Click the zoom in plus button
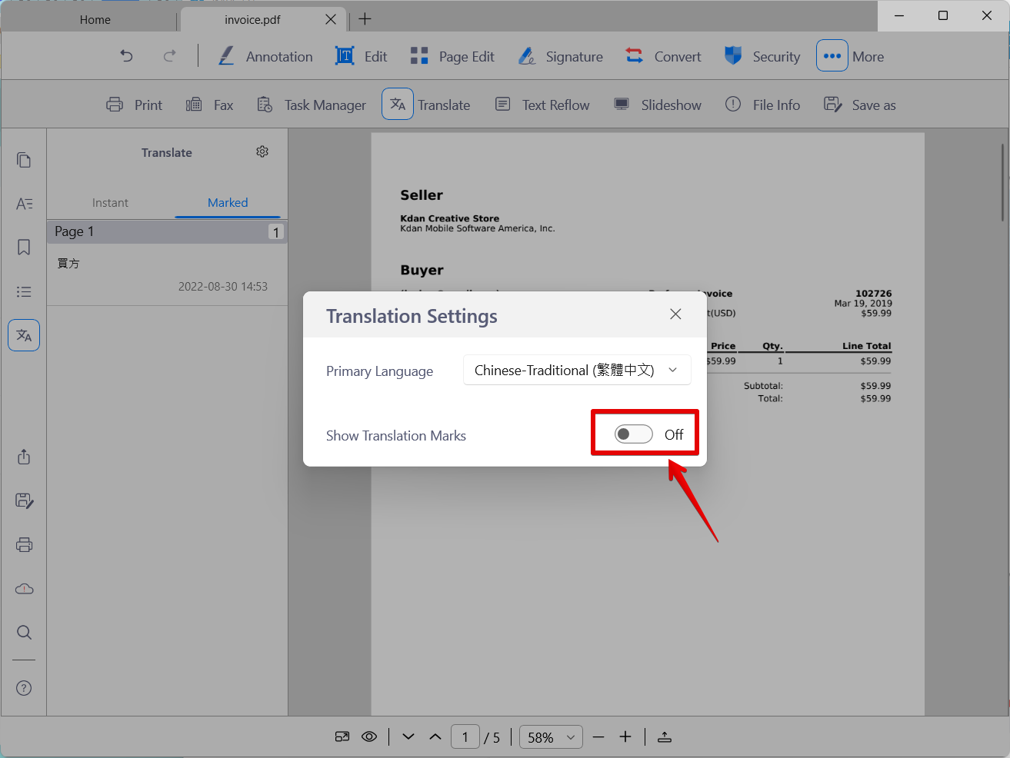Image resolution: width=1010 pixels, height=758 pixels. (625, 736)
